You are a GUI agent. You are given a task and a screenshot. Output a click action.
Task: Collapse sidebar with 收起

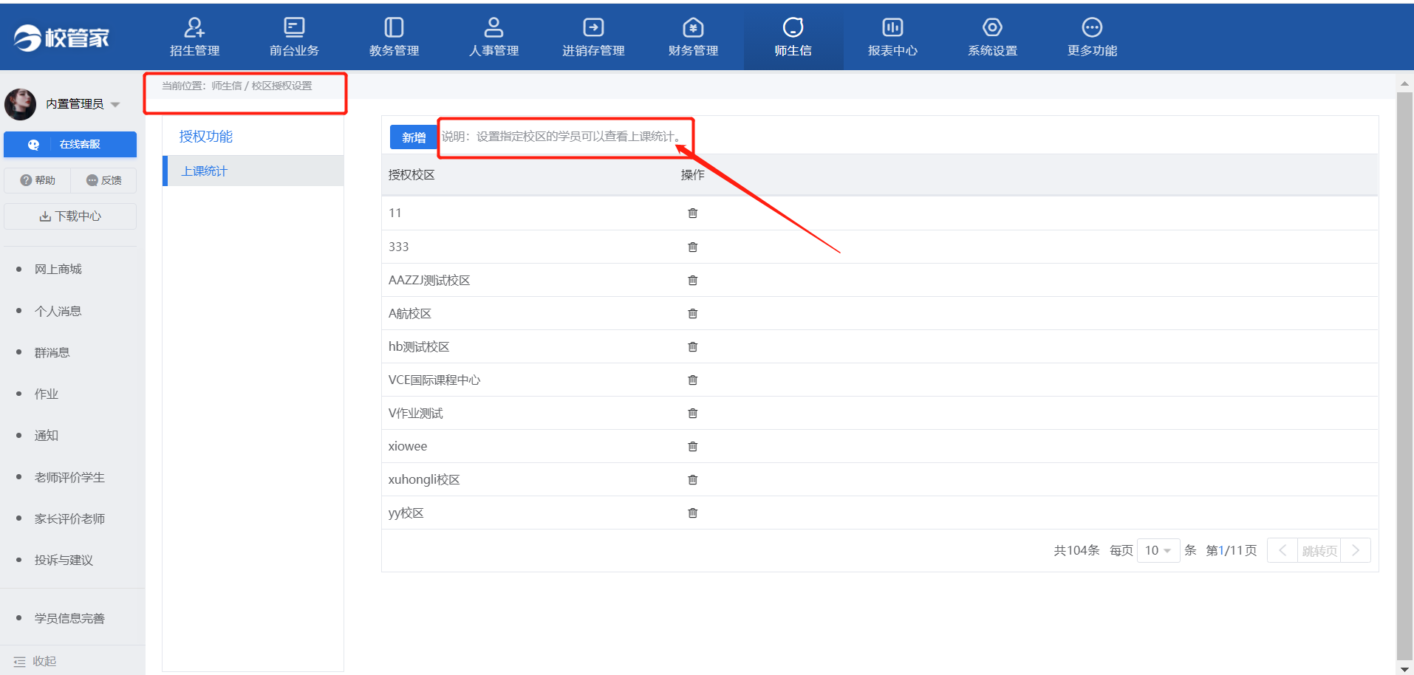pos(35,661)
